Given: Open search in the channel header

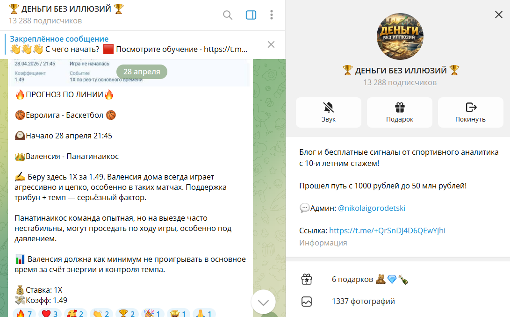Looking at the screenshot, I should tap(227, 15).
